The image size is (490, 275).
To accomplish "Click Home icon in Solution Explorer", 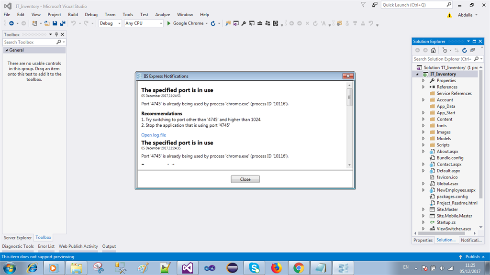I will pos(433,50).
